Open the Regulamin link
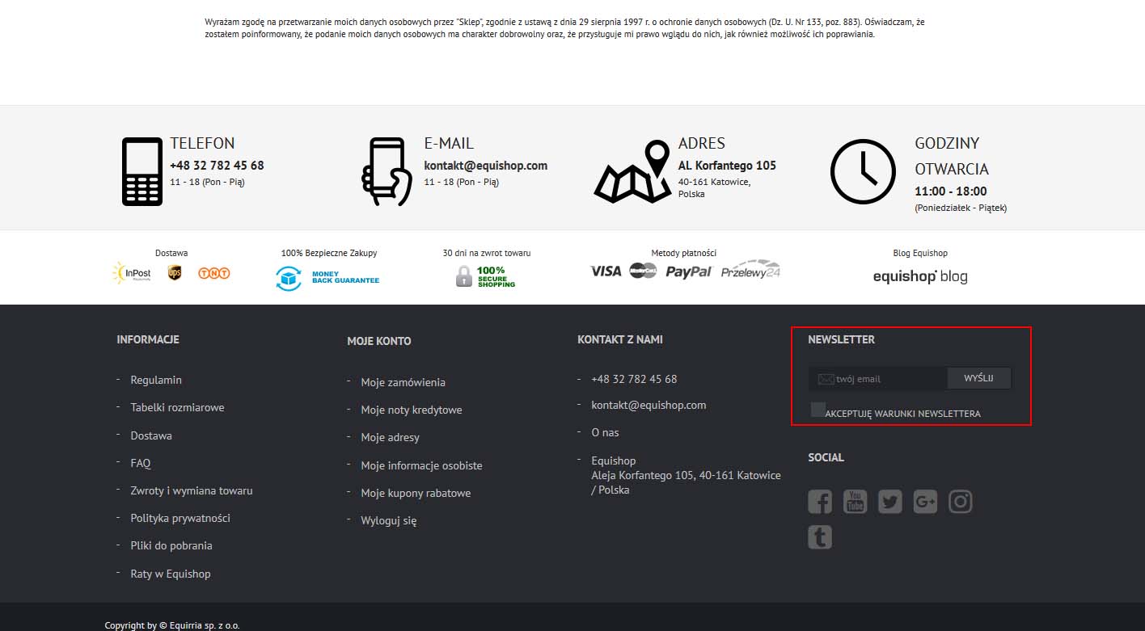 (156, 380)
